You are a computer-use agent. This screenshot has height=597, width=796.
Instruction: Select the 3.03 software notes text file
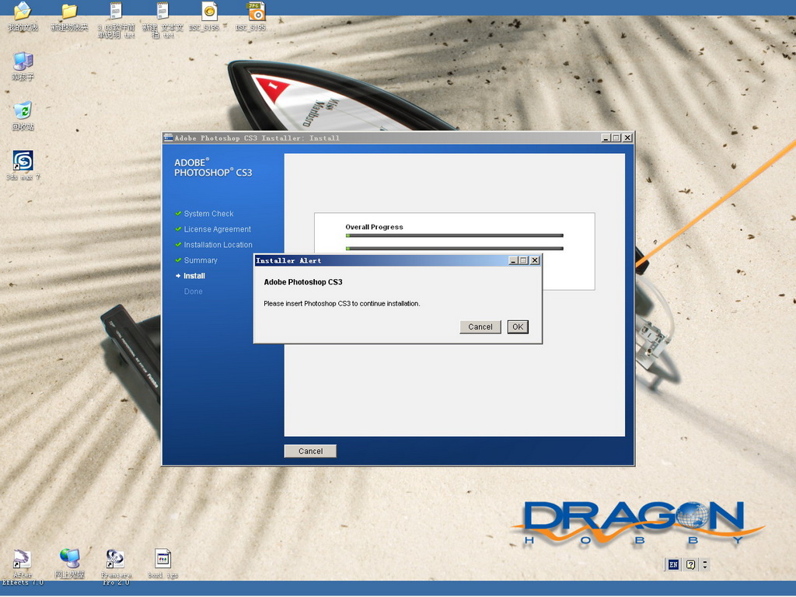[117, 20]
